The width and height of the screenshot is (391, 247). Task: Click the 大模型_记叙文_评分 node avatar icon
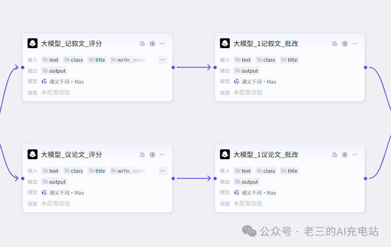33,43
